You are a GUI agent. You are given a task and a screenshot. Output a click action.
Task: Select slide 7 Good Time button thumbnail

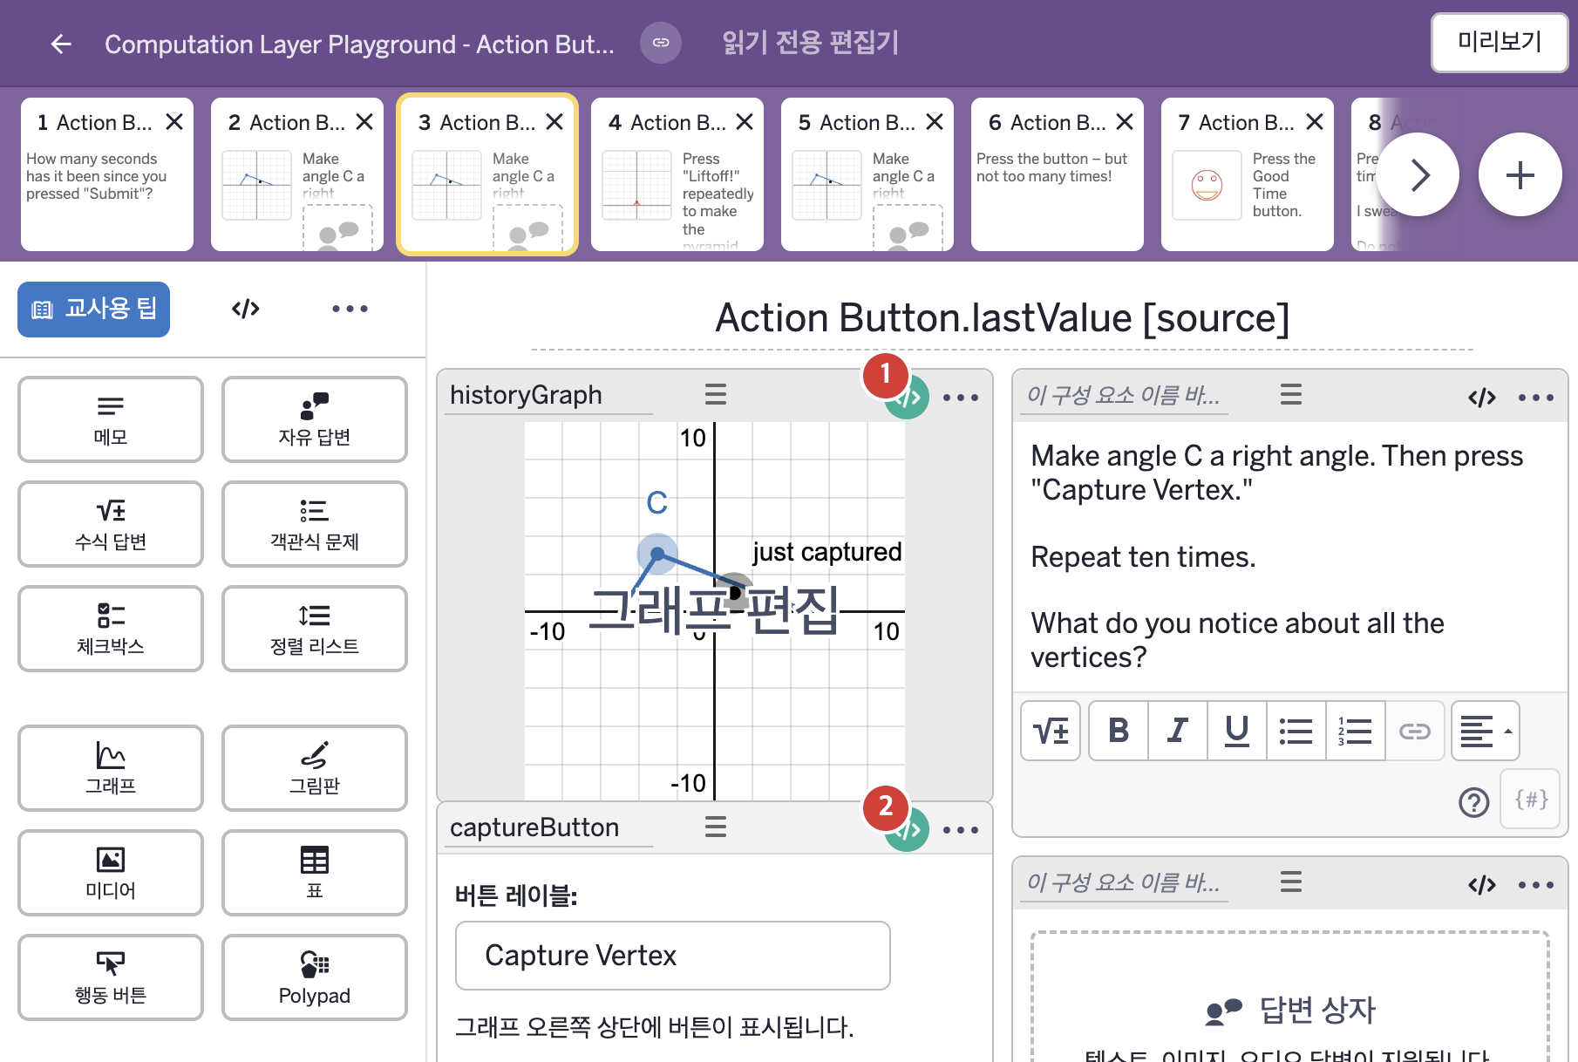tap(1248, 174)
